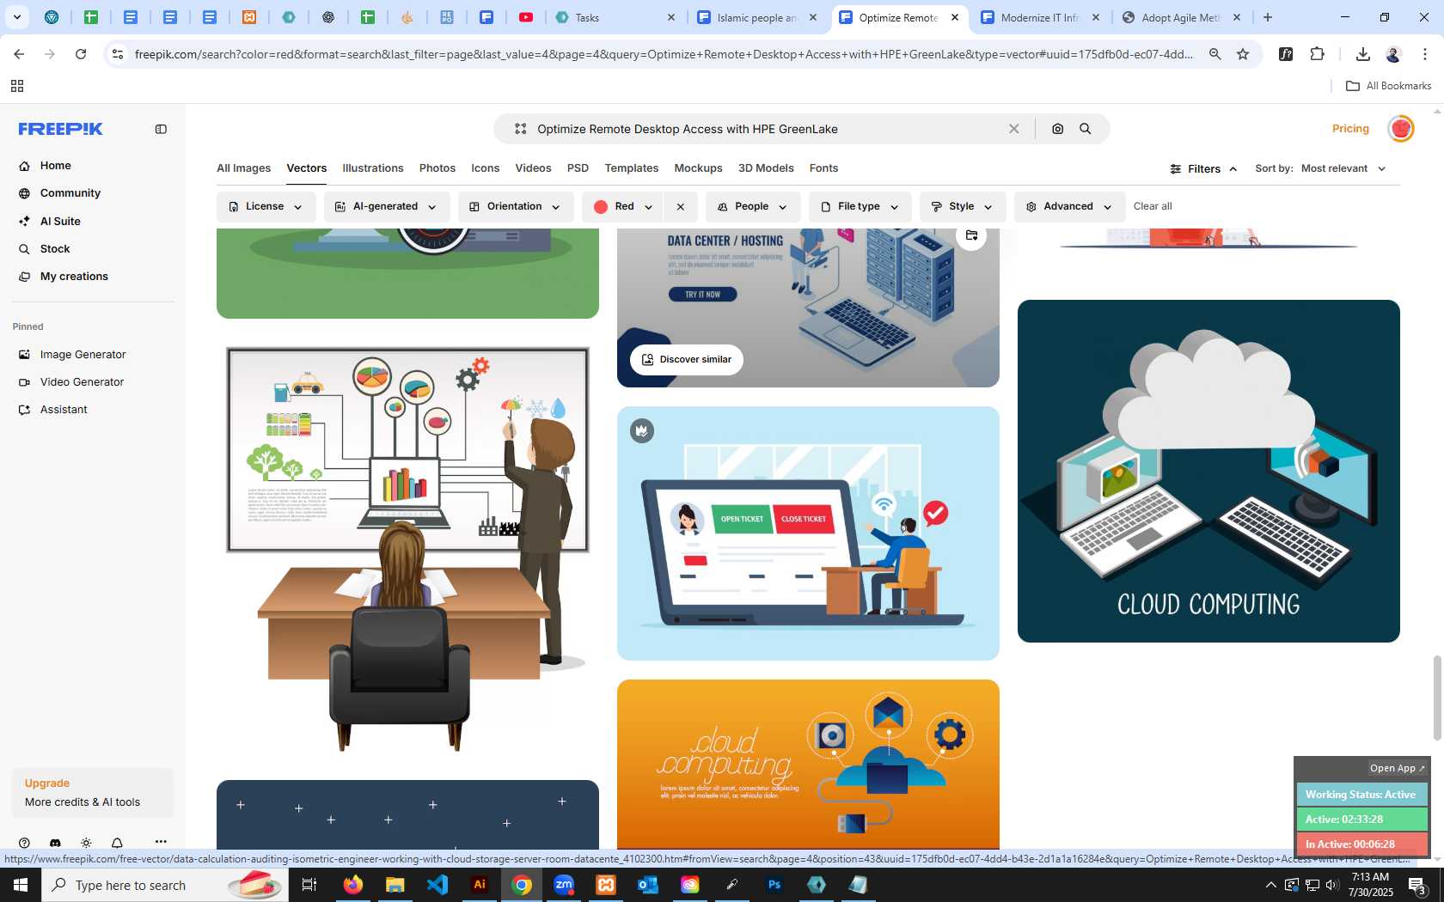Expand the License dropdown
1444x902 pixels.
266,207
